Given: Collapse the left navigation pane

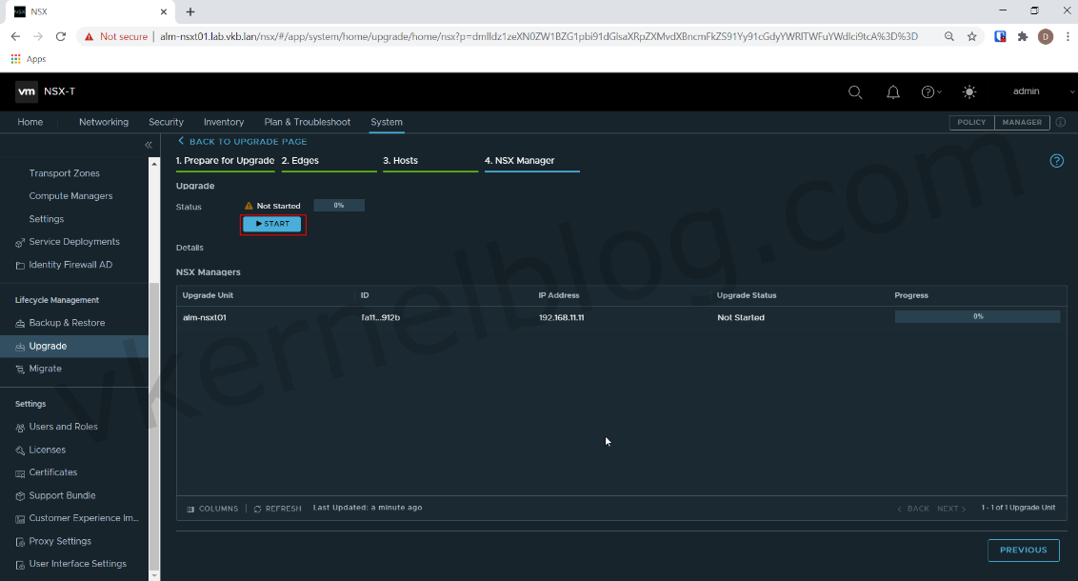Looking at the screenshot, I should pyautogui.click(x=148, y=144).
